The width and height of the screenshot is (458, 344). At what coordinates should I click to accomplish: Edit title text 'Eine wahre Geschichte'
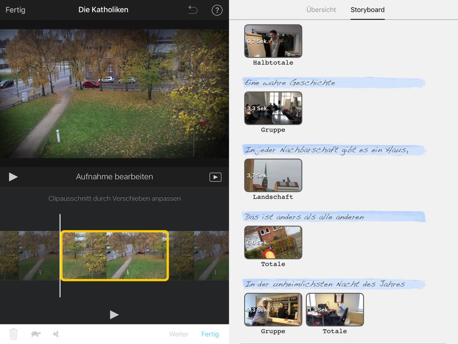click(x=290, y=83)
